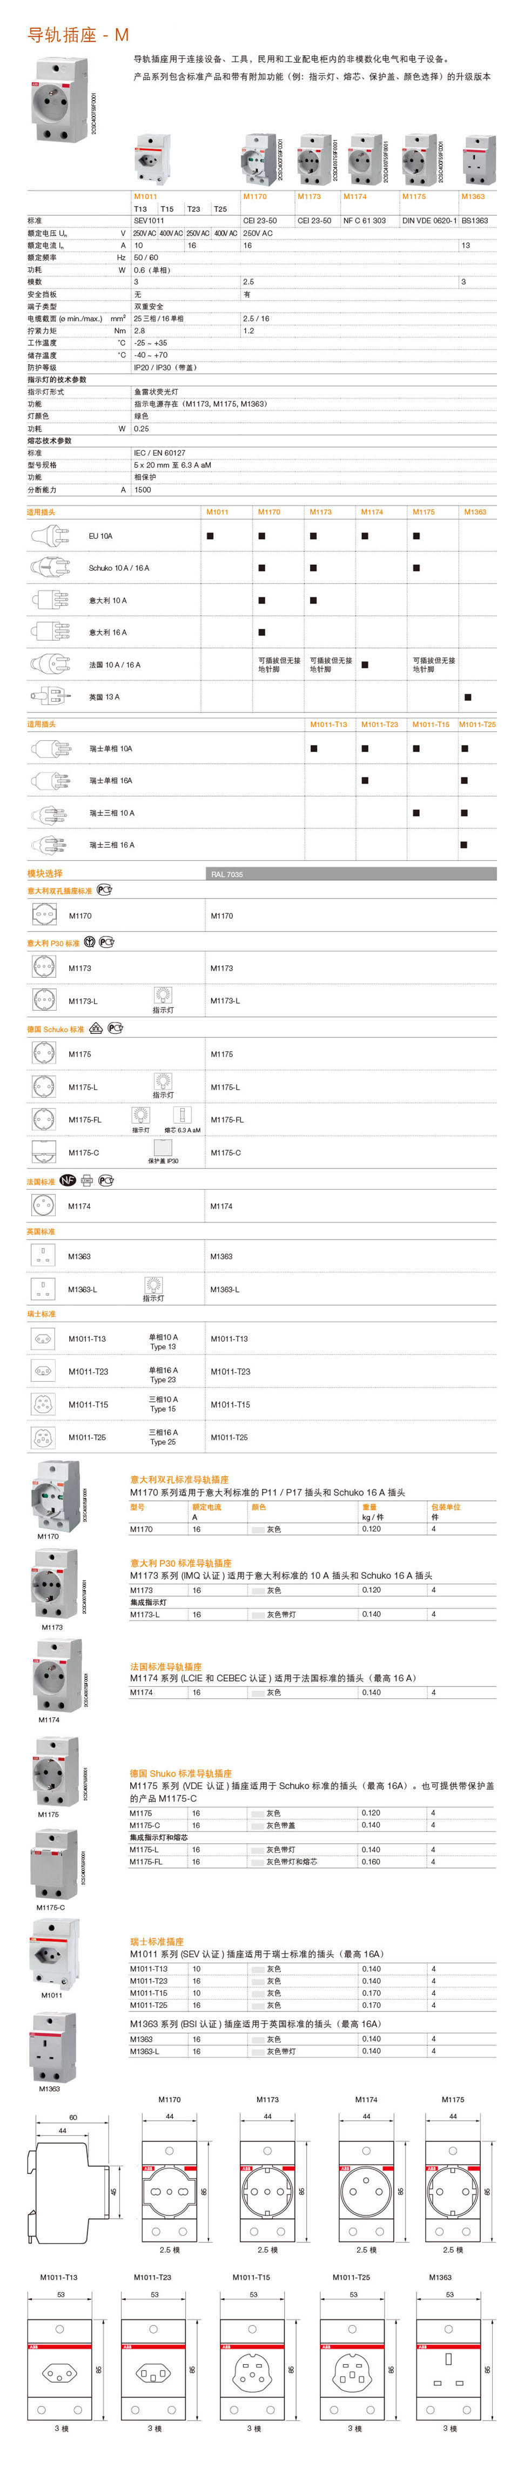The width and height of the screenshot is (524, 2473).
Task: Click the French 10 A / 16 A plug icon
Action: pos(50,663)
